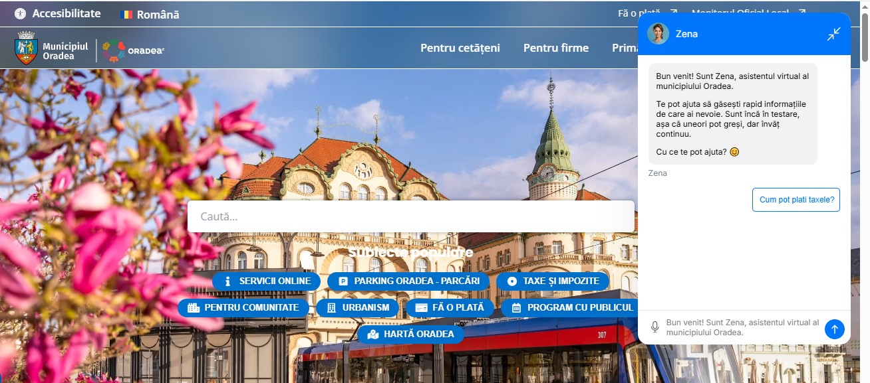This screenshot has height=383, width=870.
Task: Click the chat message input box
Action: (742, 327)
